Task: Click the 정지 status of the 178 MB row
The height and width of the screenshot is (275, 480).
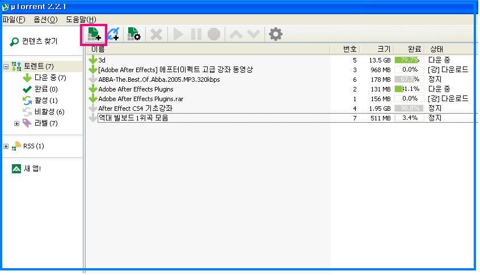Action: 435,79
